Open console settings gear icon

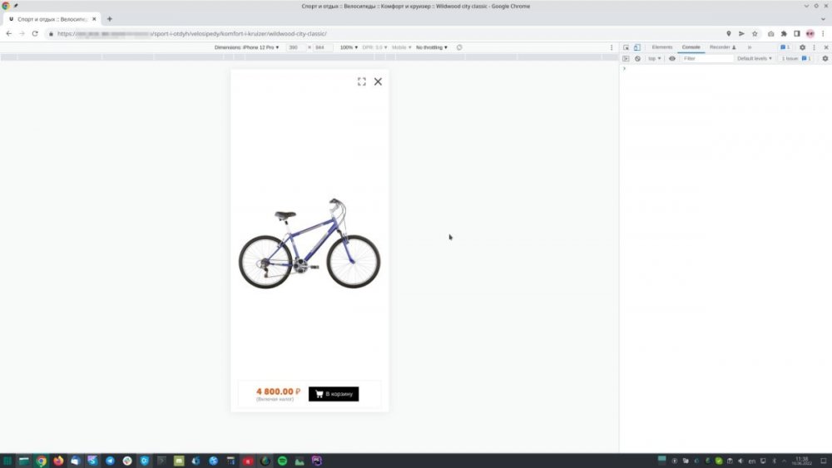pyautogui.click(x=825, y=59)
